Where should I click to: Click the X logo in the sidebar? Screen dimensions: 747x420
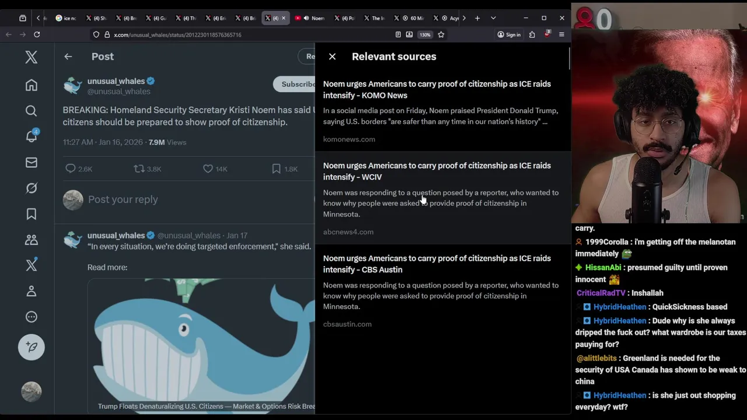pos(32,57)
